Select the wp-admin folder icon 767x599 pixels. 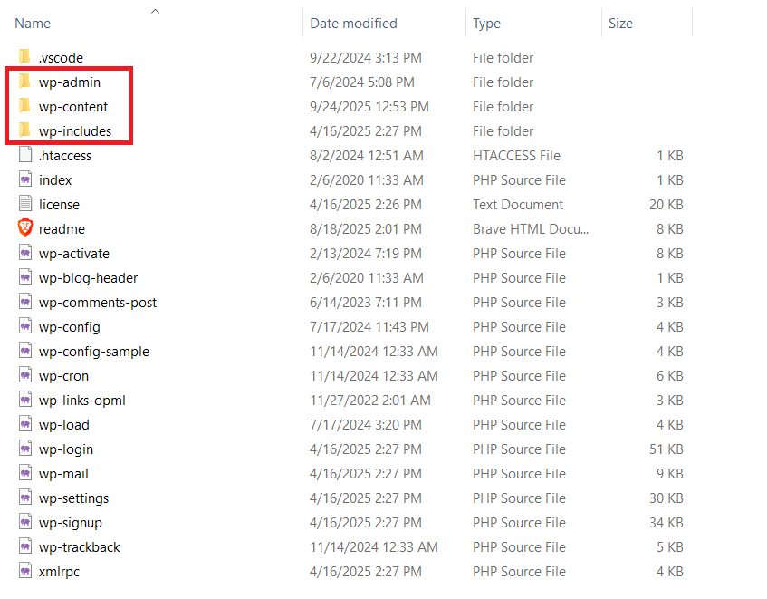tap(24, 82)
